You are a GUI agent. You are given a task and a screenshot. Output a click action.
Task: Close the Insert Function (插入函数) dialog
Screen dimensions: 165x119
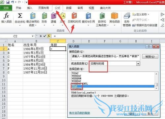point(156,46)
